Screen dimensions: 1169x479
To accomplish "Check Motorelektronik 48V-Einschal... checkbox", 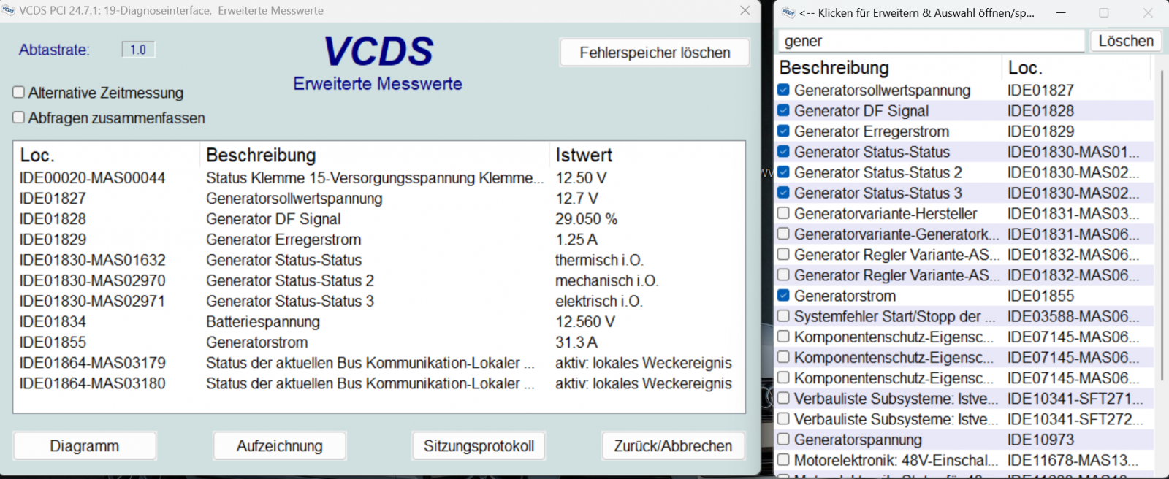I will tap(783, 460).
